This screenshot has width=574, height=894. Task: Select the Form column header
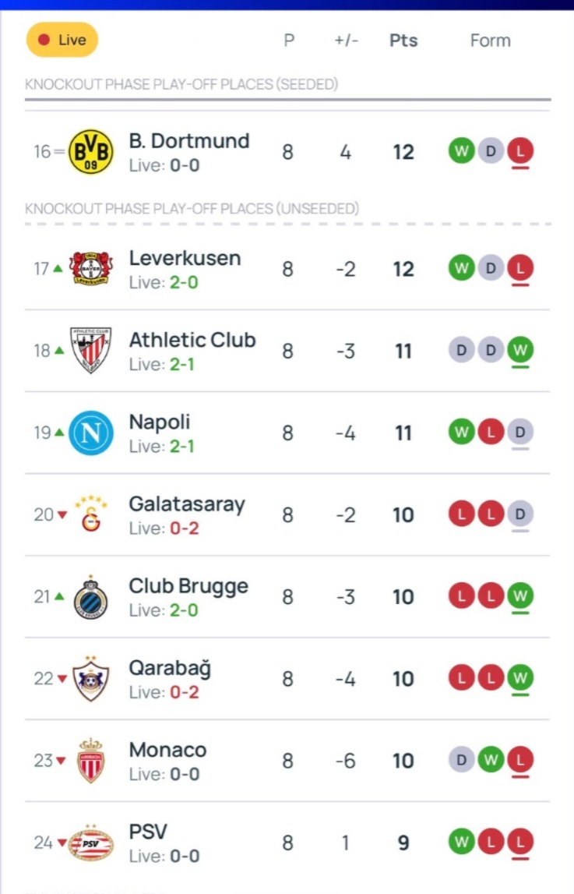[490, 41]
